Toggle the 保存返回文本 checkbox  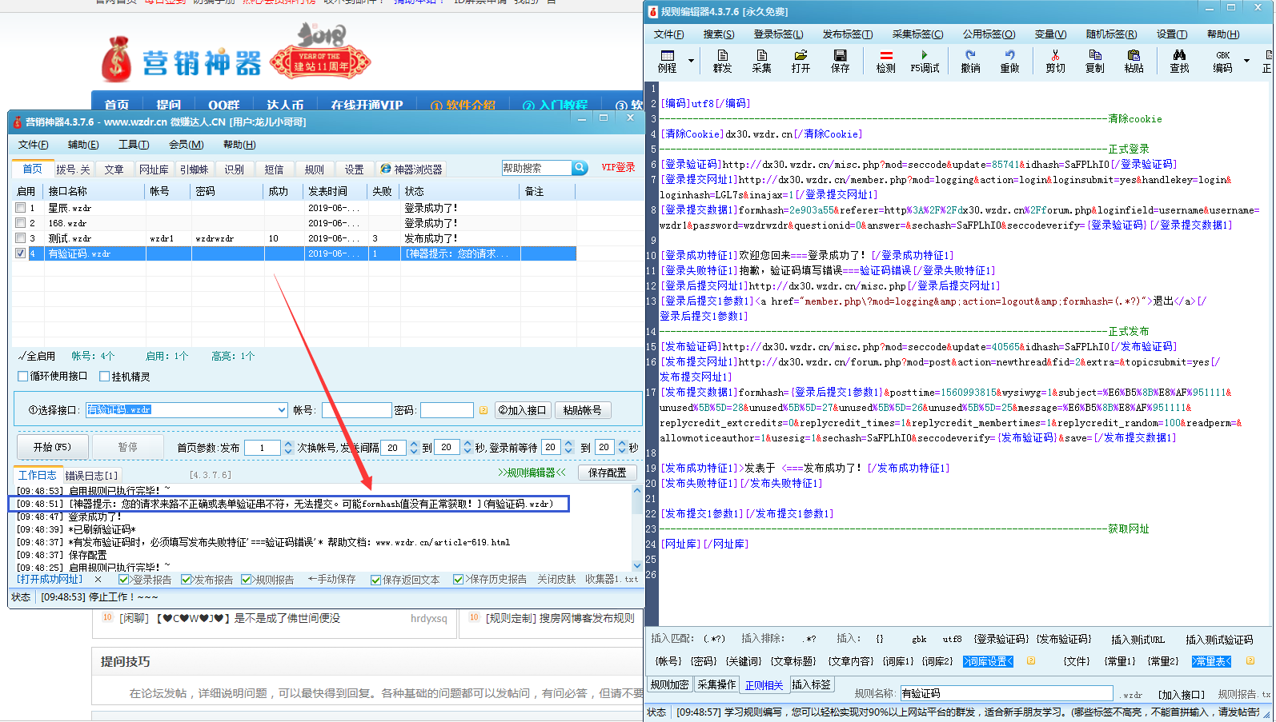pyautogui.click(x=375, y=580)
